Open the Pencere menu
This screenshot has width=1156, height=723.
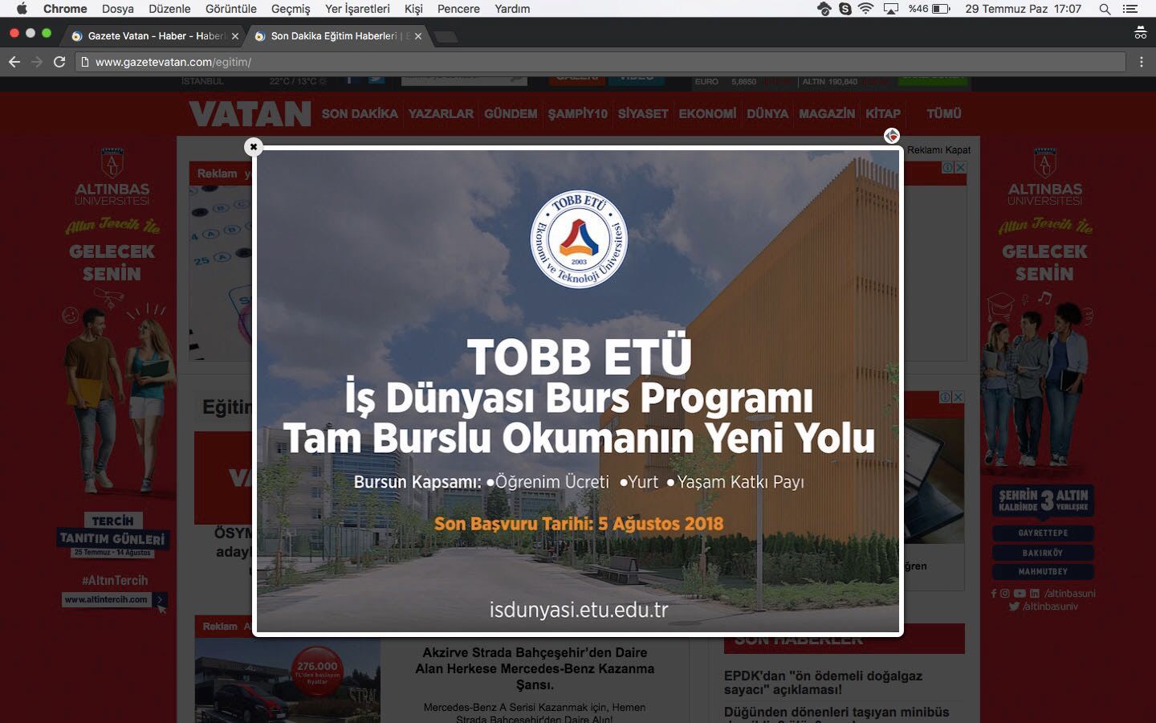click(458, 9)
